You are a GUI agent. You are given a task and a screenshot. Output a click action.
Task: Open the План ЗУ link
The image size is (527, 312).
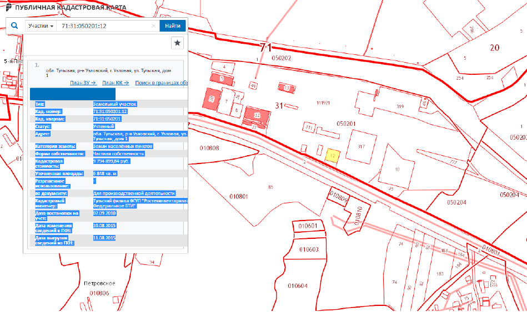(83, 83)
